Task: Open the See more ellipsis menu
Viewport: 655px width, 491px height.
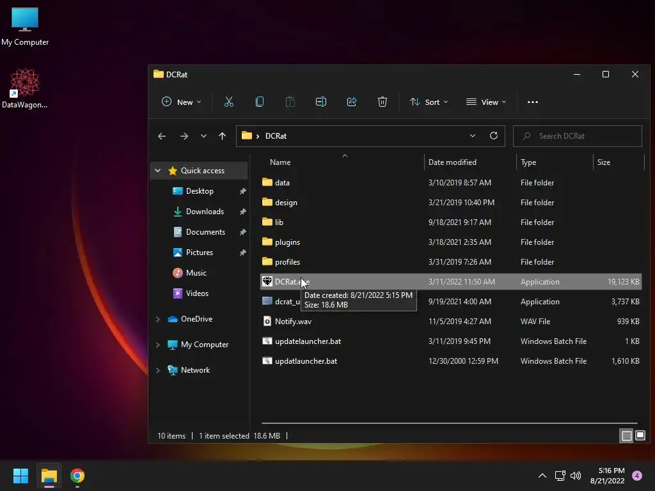Action: [x=533, y=102]
